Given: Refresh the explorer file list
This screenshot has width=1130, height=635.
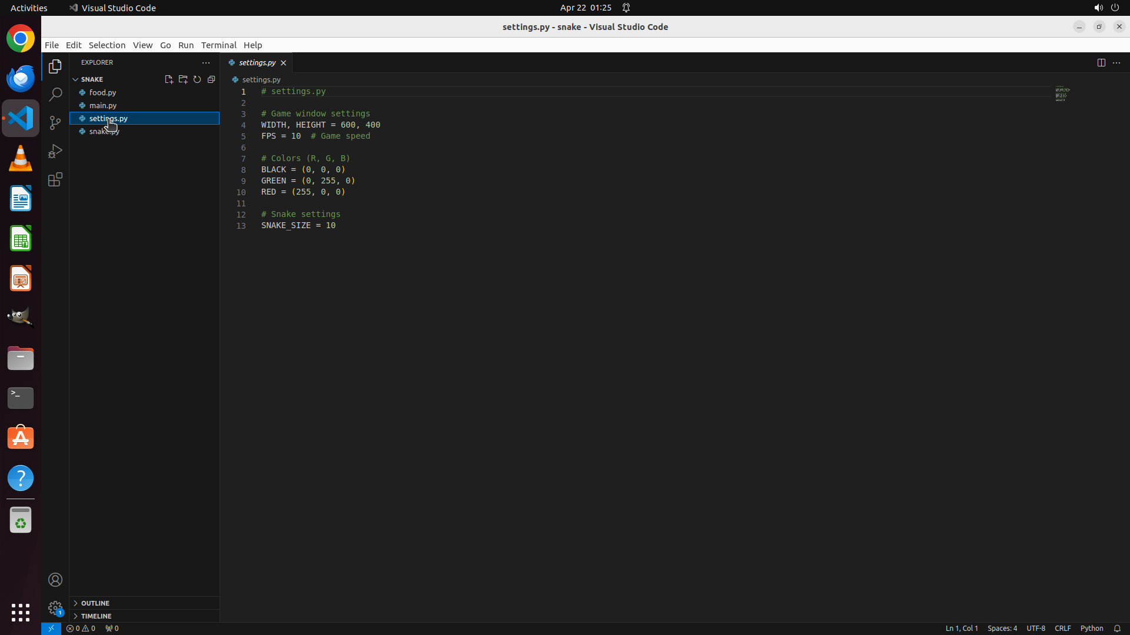Looking at the screenshot, I should tap(197, 79).
